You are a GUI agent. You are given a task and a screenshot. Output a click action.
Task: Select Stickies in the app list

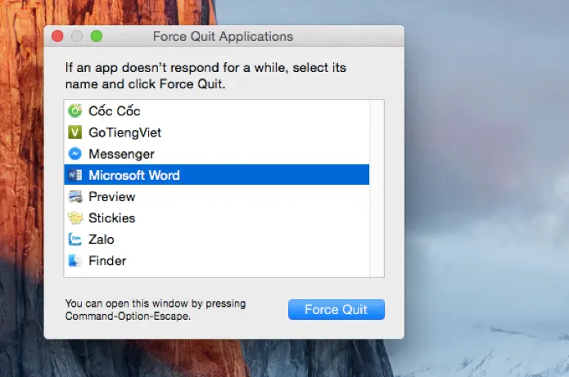217,218
